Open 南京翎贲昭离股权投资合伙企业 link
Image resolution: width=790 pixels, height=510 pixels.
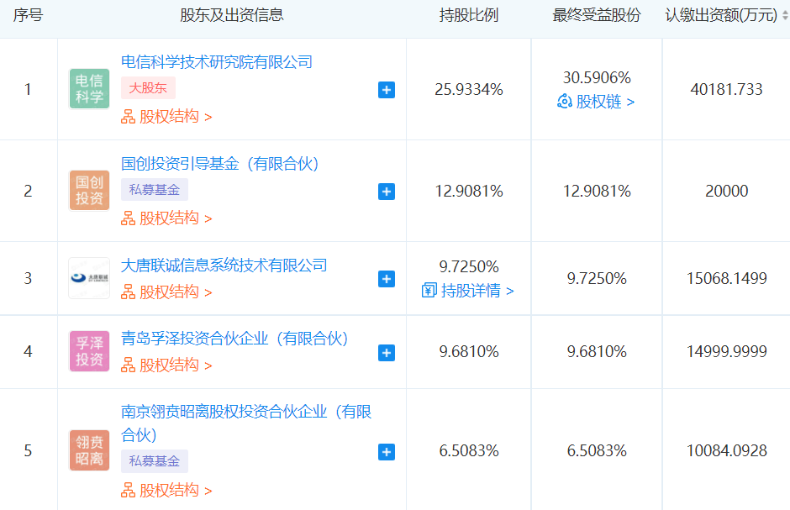pos(246,423)
